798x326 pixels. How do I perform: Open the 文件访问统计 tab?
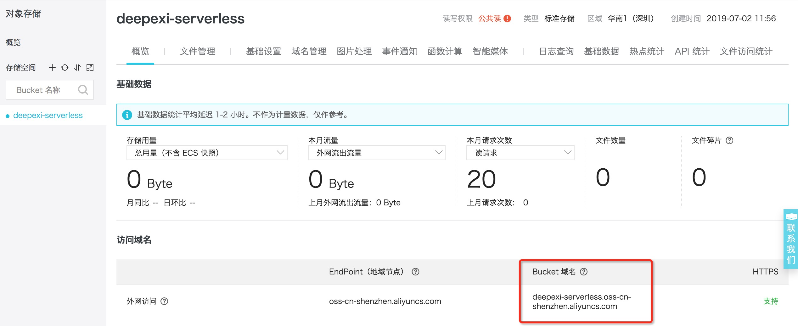click(x=746, y=51)
